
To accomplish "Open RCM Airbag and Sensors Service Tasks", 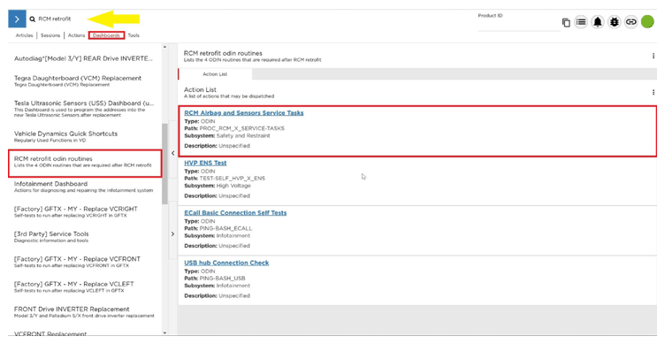I will [x=244, y=113].
